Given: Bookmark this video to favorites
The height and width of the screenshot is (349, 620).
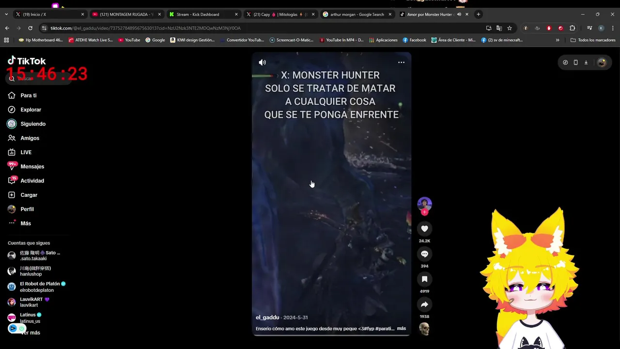Looking at the screenshot, I should click(x=424, y=279).
